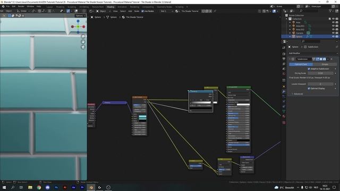Expand the Advanced section in modifier
This screenshot has height=191, width=340.
pos(298,94)
